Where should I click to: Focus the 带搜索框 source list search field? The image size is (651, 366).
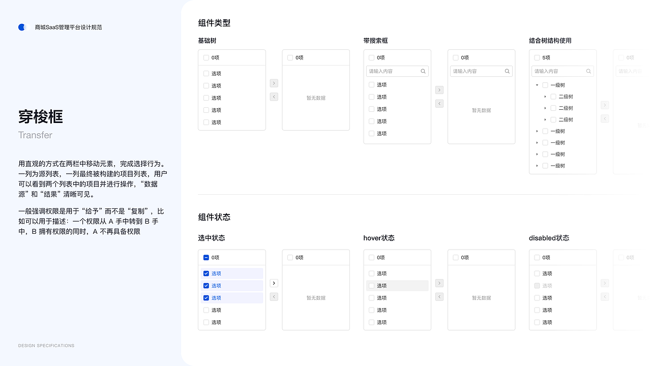pyautogui.click(x=397, y=71)
